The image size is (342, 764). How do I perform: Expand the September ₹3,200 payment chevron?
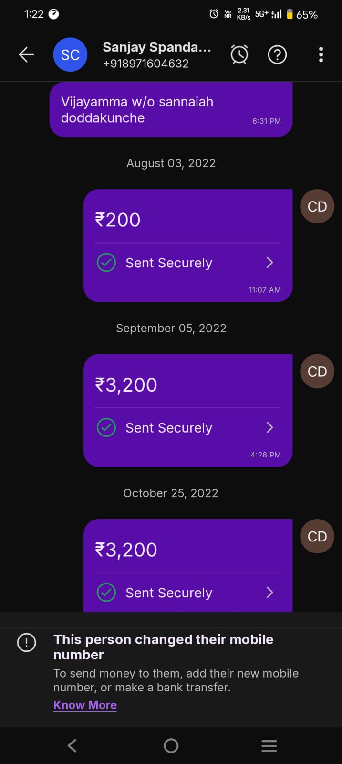coord(269,427)
